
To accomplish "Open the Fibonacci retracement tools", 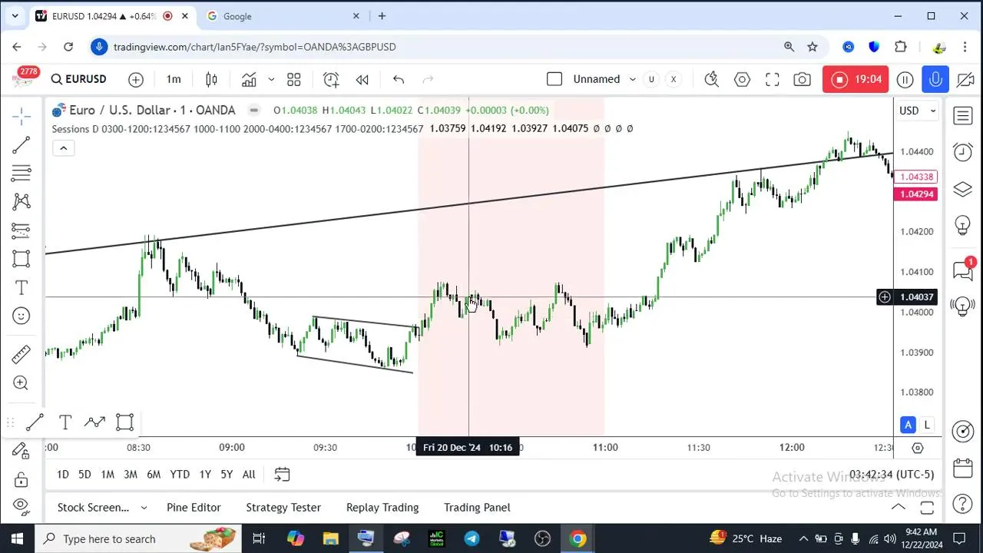I will coord(22,173).
